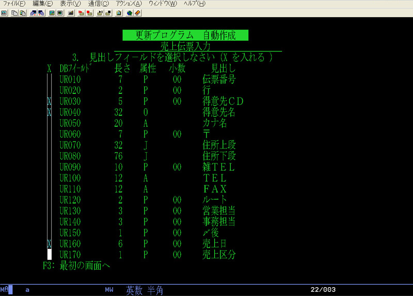Click the Receive File from host icon
This screenshot has width=413, height=296.
point(41,13)
